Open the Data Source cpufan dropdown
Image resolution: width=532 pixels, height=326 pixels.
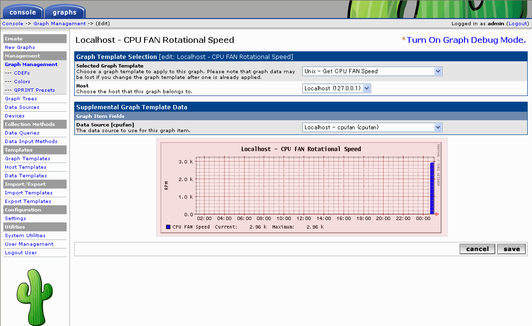click(372, 127)
